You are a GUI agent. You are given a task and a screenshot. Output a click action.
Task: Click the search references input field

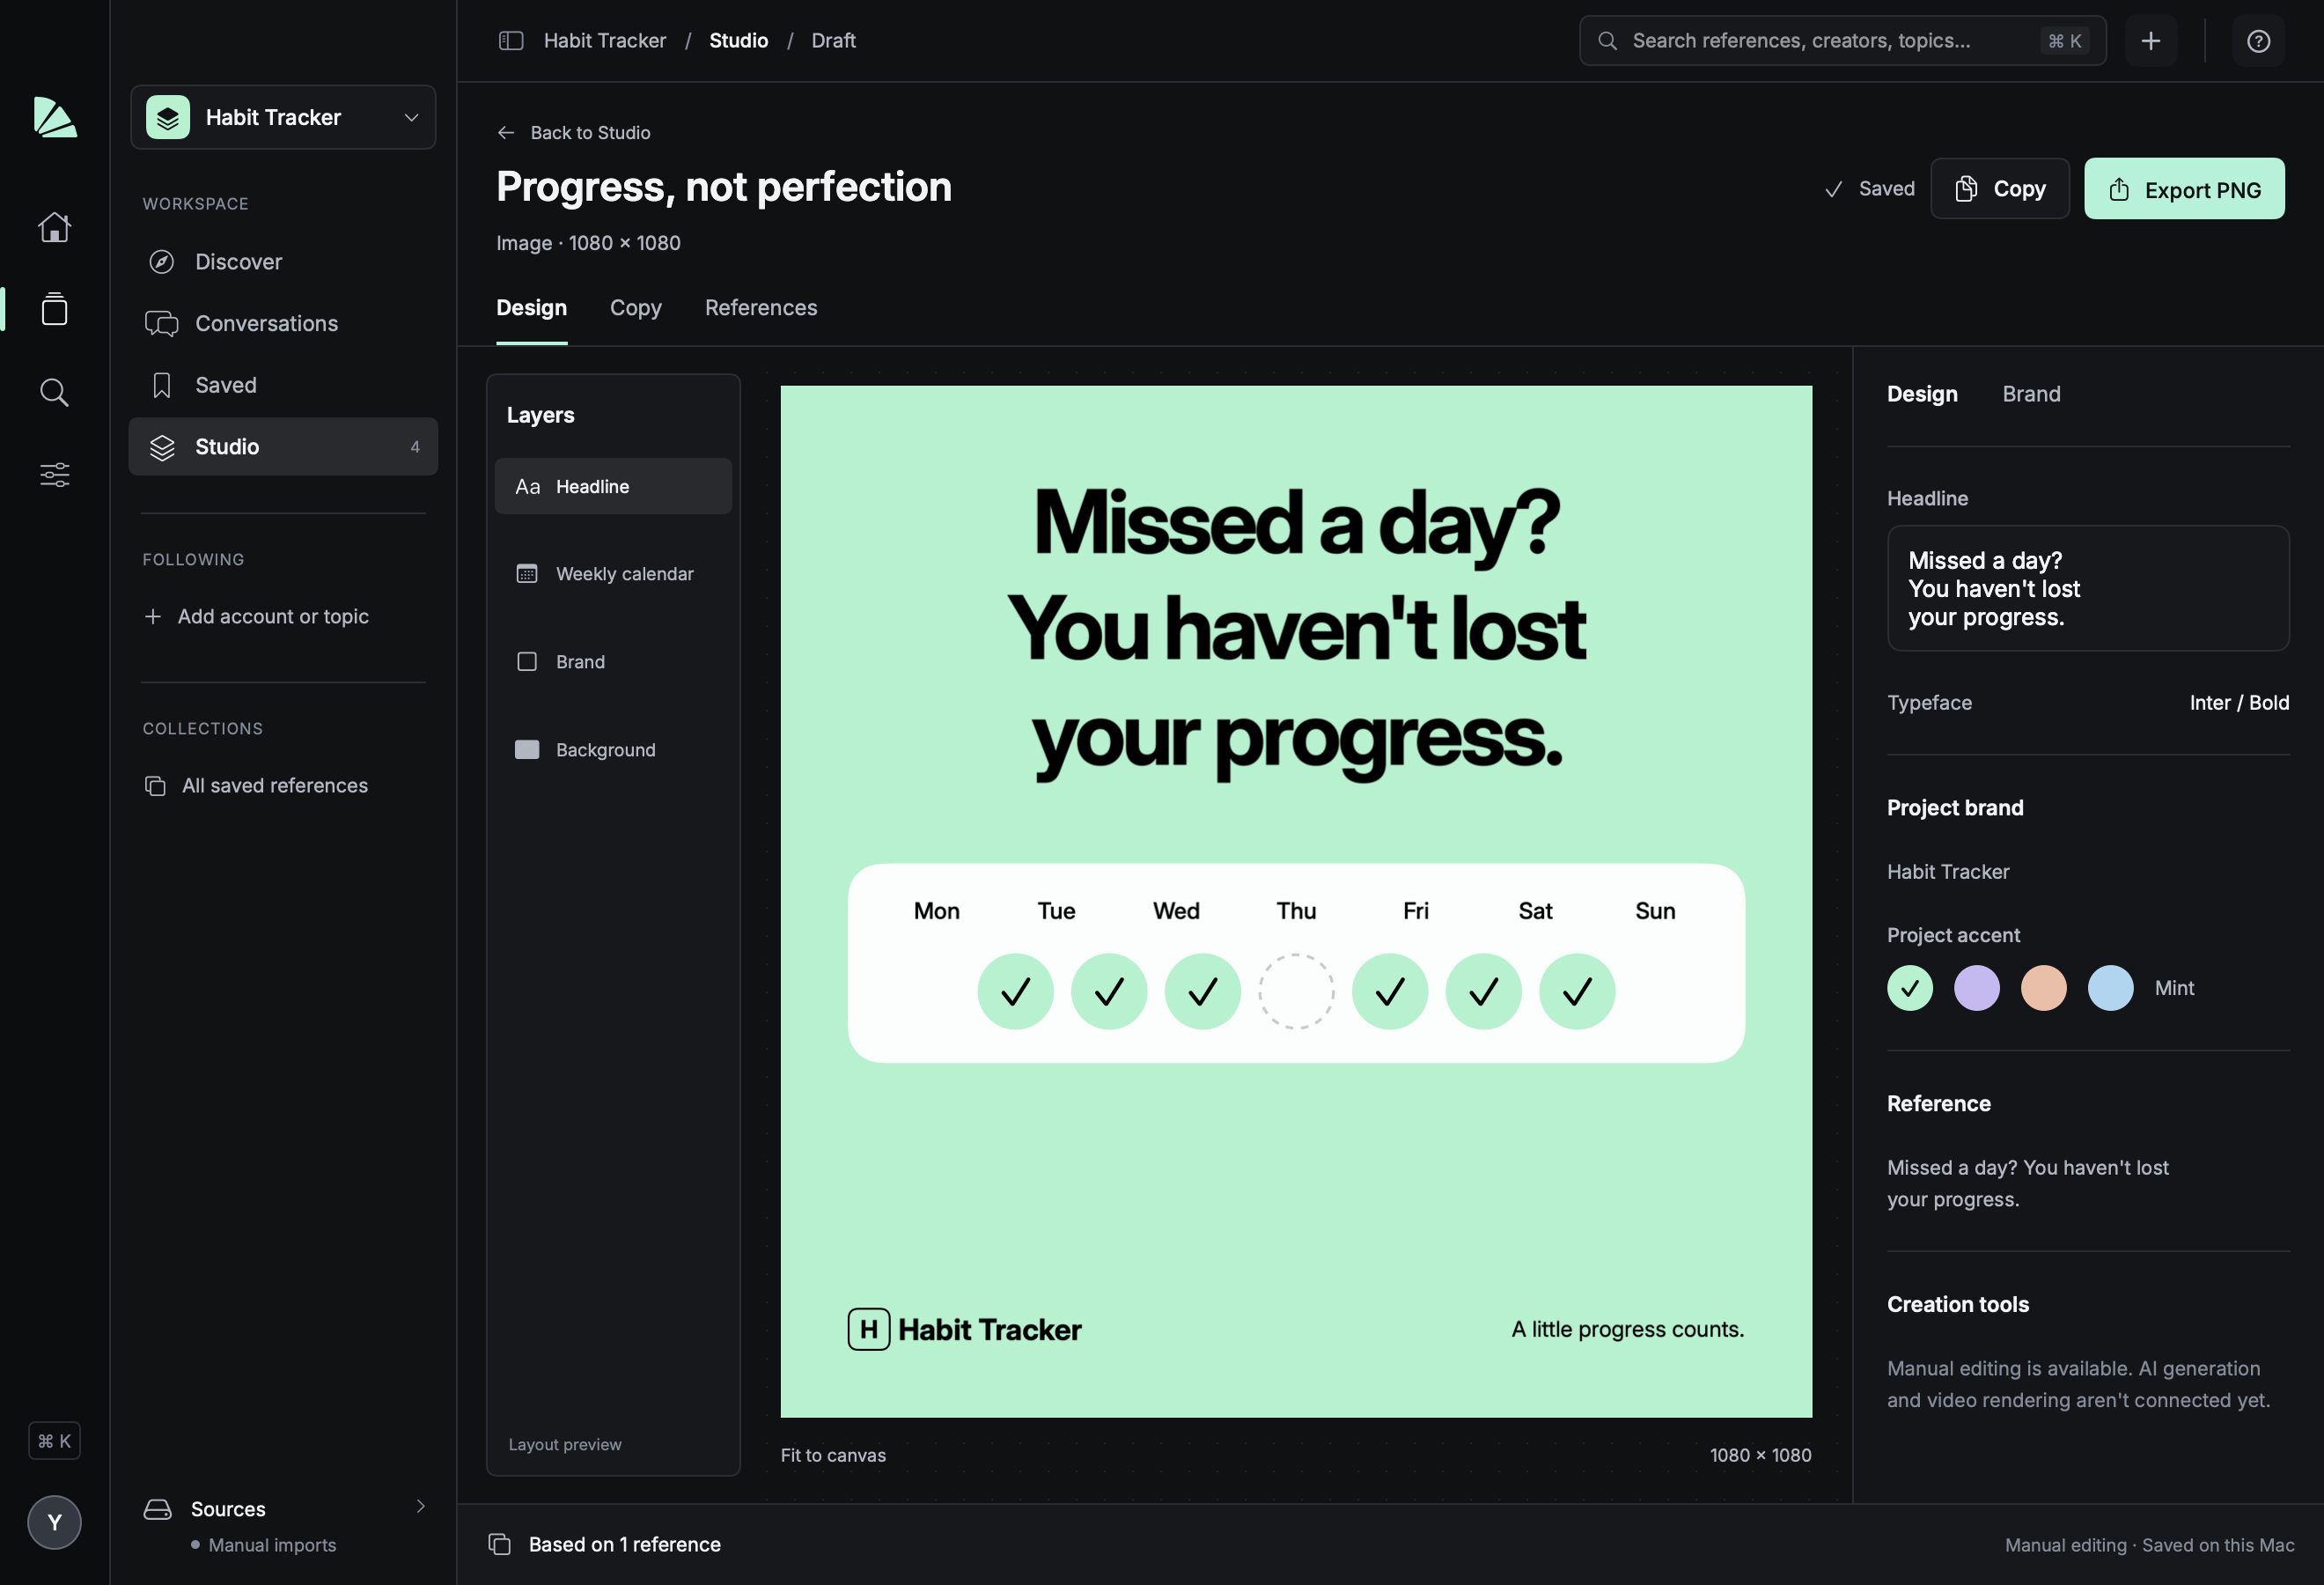(x=1842, y=41)
